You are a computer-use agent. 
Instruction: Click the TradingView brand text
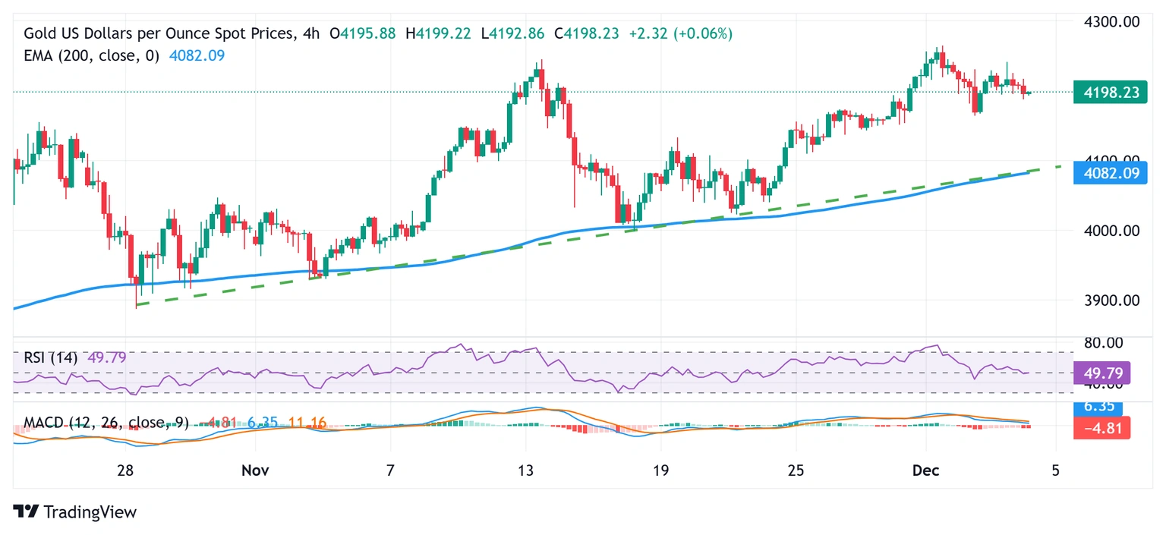[x=90, y=512]
